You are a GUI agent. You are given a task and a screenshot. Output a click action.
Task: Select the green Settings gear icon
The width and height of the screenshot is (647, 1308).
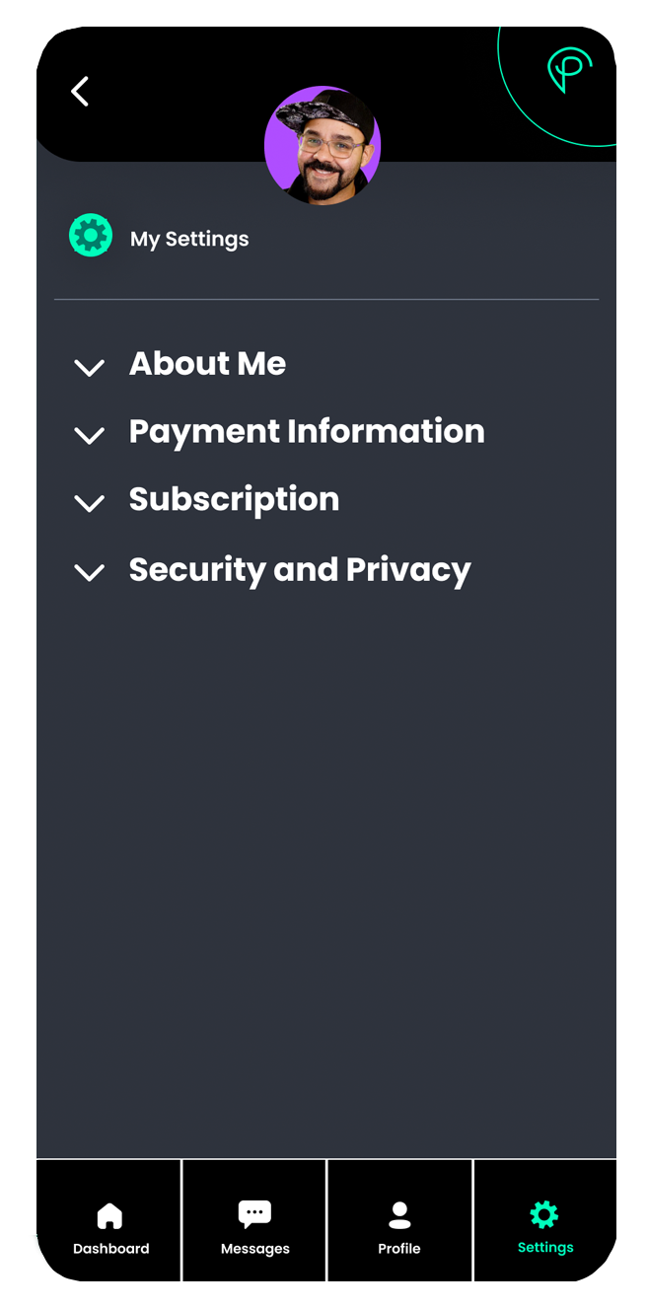point(543,1216)
